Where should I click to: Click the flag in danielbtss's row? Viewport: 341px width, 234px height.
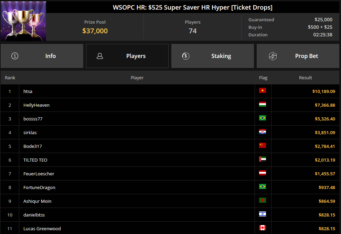pyautogui.click(x=263, y=214)
